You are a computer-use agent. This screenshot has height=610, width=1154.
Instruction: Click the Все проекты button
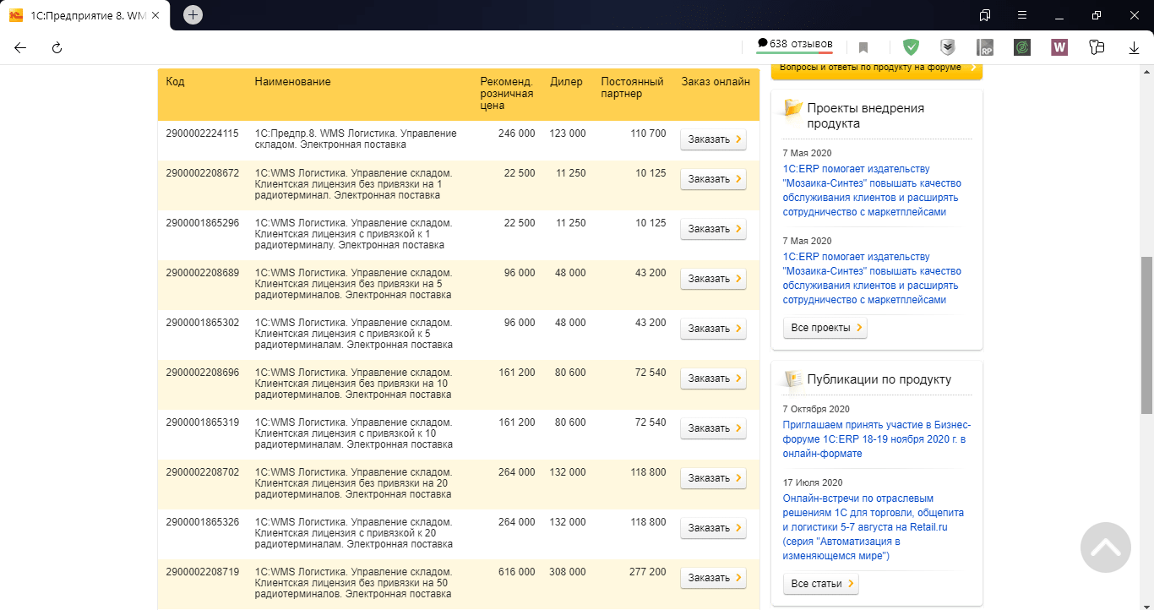pos(825,328)
